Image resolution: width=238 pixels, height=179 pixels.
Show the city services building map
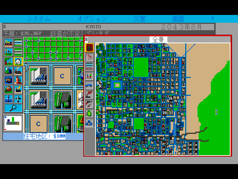click(89, 123)
